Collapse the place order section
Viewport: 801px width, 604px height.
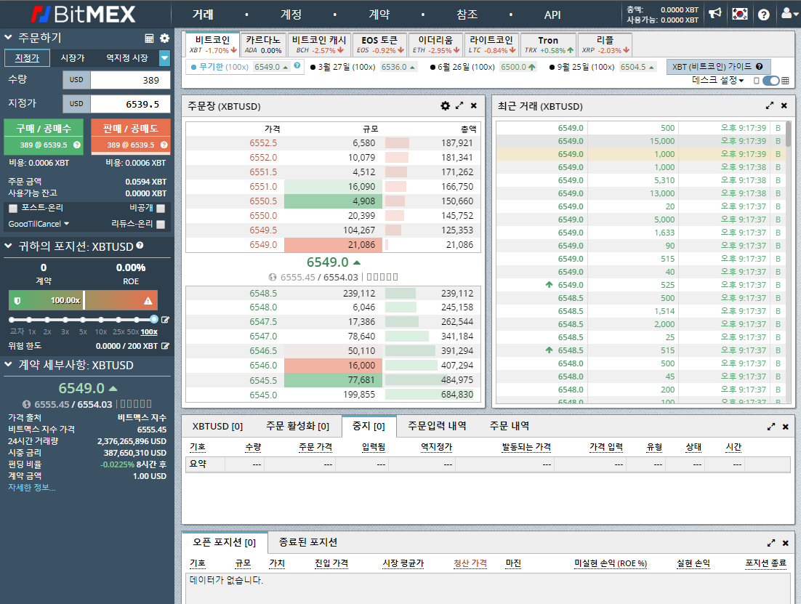(8, 37)
